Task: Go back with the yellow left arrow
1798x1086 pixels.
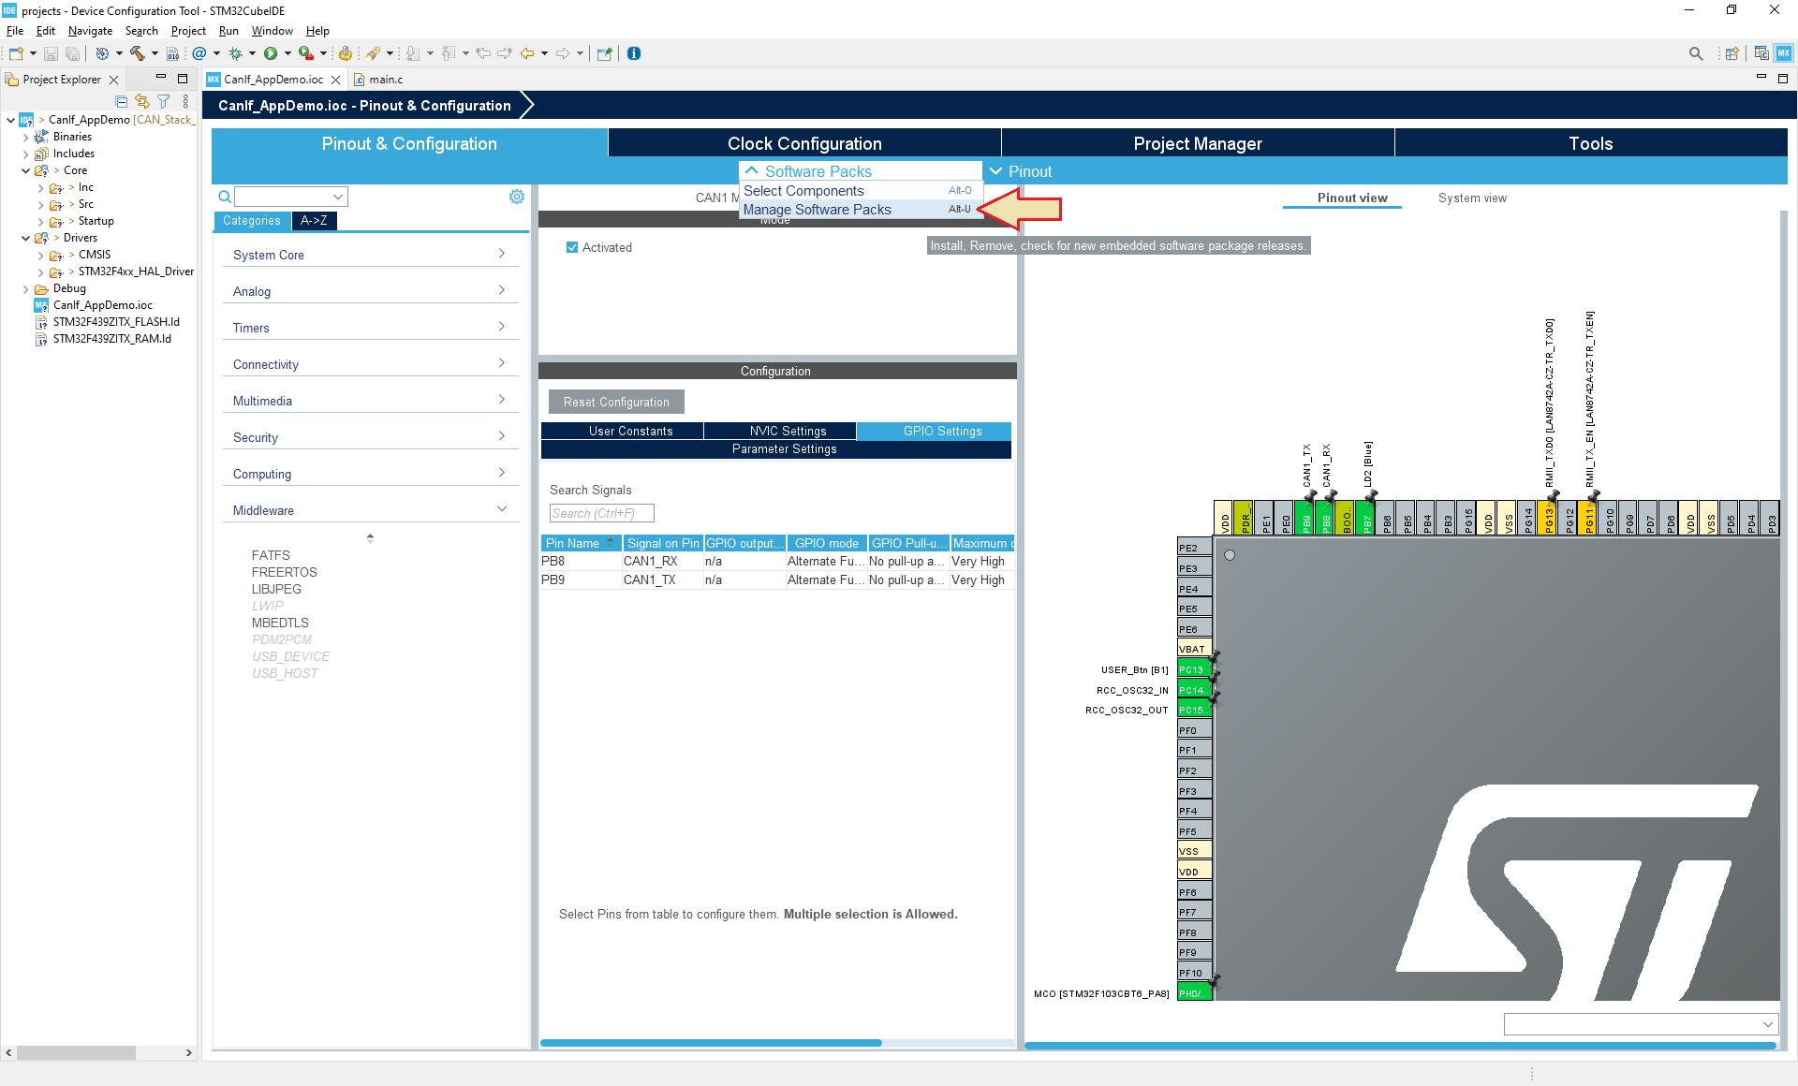Action: point(527,53)
